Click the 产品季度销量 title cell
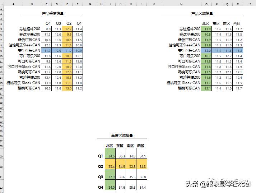The image size is (256, 193). pos(52,14)
